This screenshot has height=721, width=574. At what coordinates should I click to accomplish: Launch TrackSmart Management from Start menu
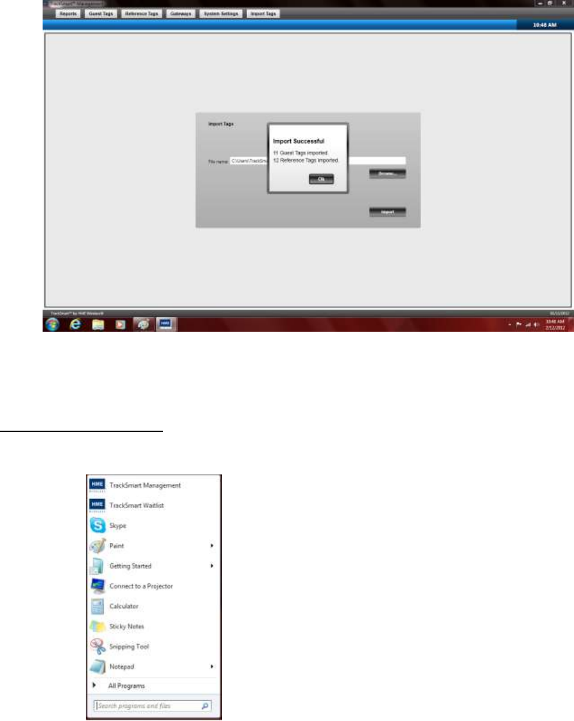click(x=155, y=485)
